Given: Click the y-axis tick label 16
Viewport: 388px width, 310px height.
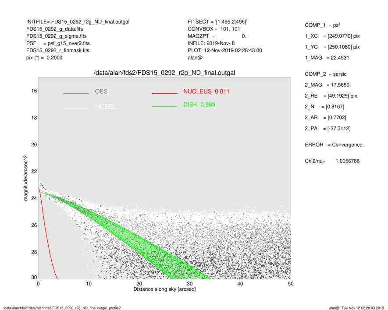Looking at the screenshot, I should coord(34,91).
